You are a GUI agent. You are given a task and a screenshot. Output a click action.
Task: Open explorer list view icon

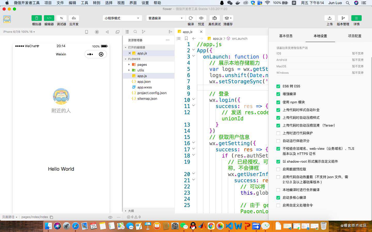pyautogui.click(x=127, y=32)
